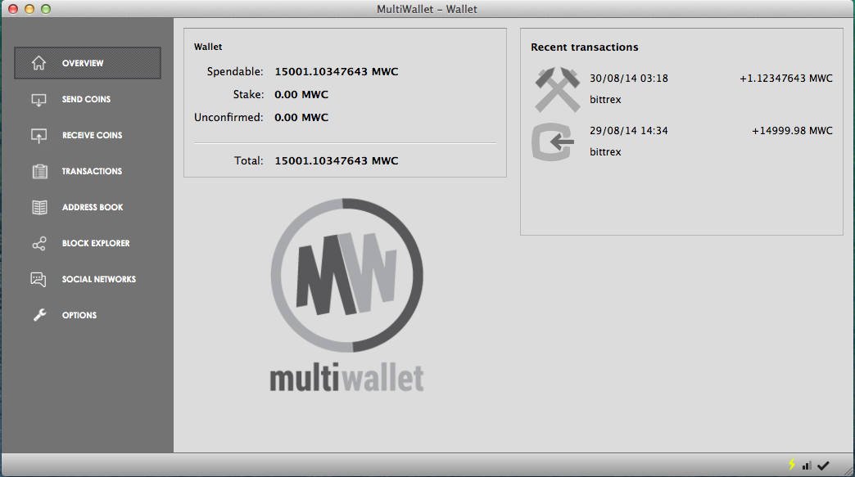This screenshot has height=477, width=855.
Task: Click the Send Coins icon
Action: coord(38,100)
